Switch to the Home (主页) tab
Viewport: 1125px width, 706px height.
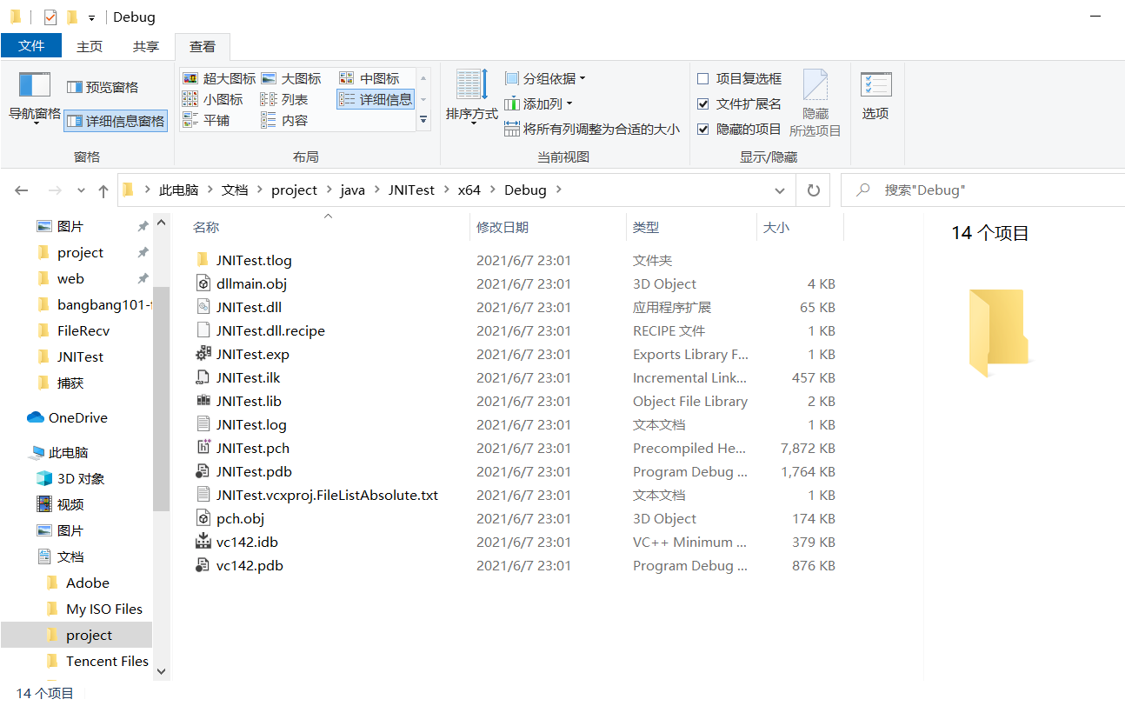click(90, 46)
